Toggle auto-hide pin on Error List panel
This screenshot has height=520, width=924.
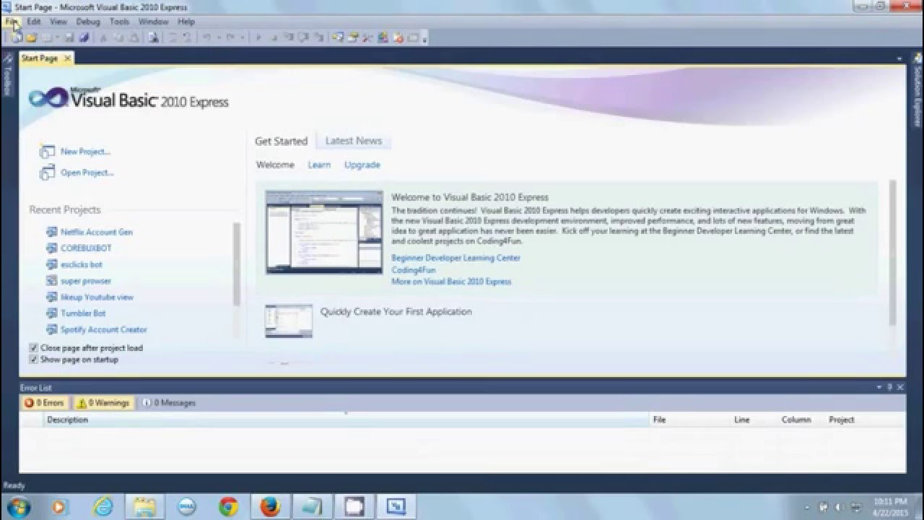click(889, 387)
